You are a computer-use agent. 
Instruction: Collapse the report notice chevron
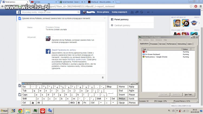tap(105, 18)
